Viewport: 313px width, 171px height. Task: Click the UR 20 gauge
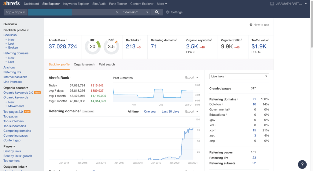(93, 47)
